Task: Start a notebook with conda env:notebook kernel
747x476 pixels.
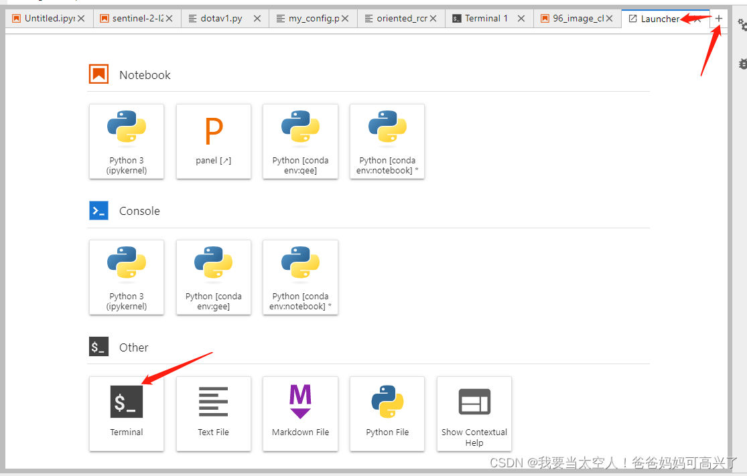Action: pos(387,141)
